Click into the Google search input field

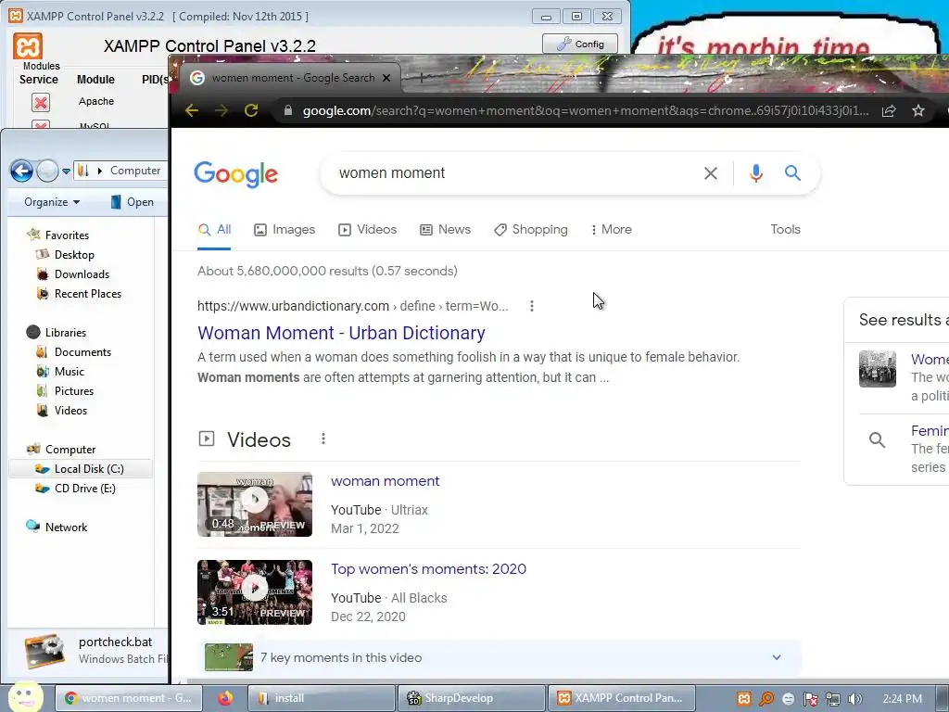click(x=514, y=173)
